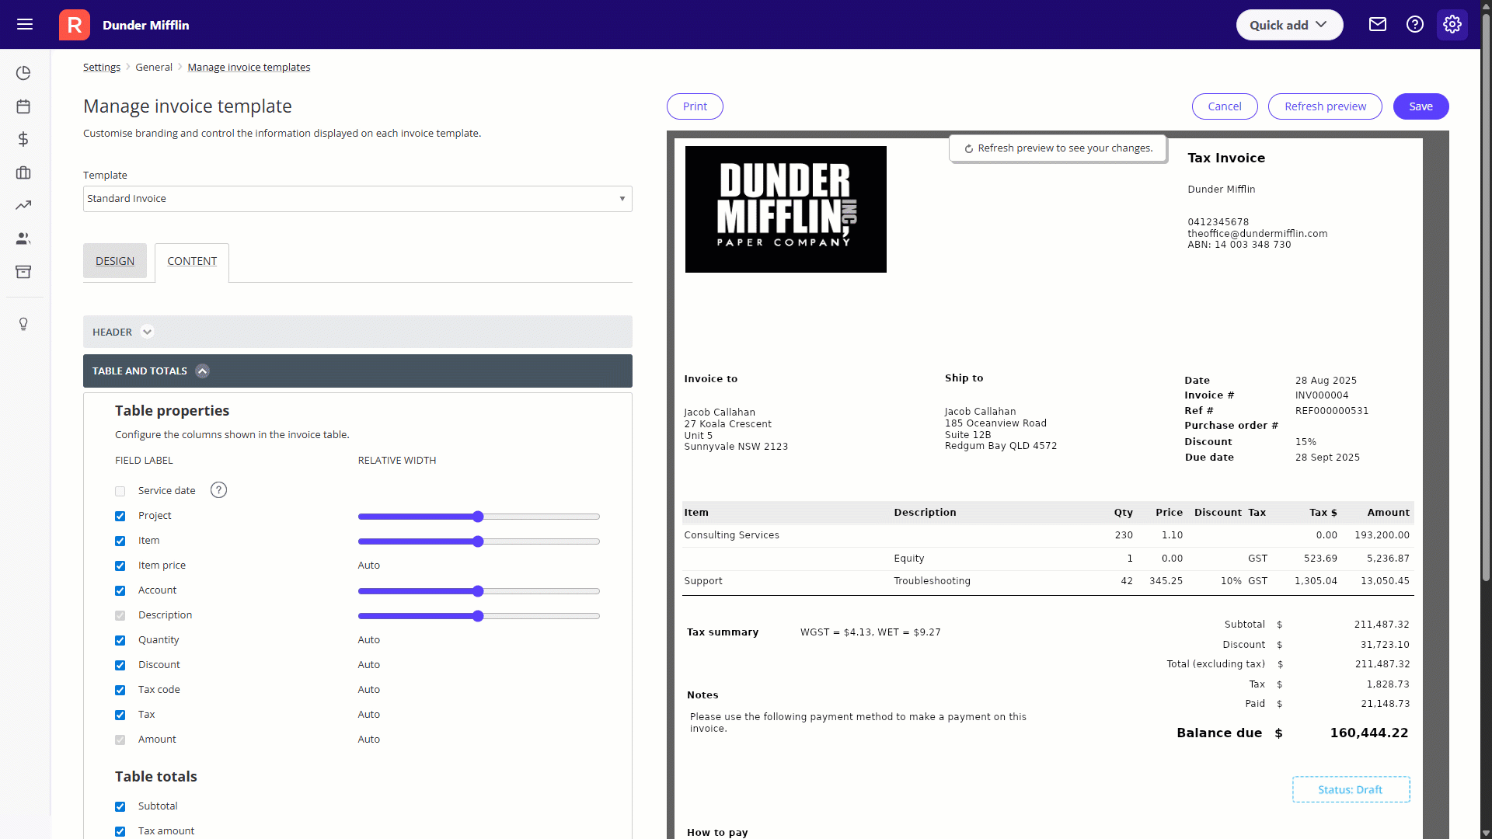This screenshot has width=1492, height=839.
Task: Toggle the Subtotal totals checkbox
Action: (120, 806)
